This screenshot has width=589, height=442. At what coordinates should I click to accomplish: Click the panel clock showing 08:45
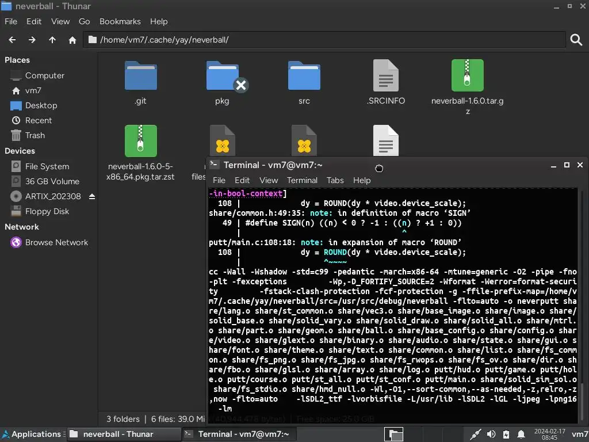[x=549, y=434]
